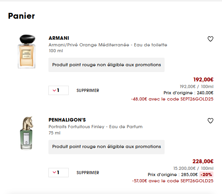
Task: Click the -48,00€ SEPT26GOLD25 code text
Action: pos(172,99)
